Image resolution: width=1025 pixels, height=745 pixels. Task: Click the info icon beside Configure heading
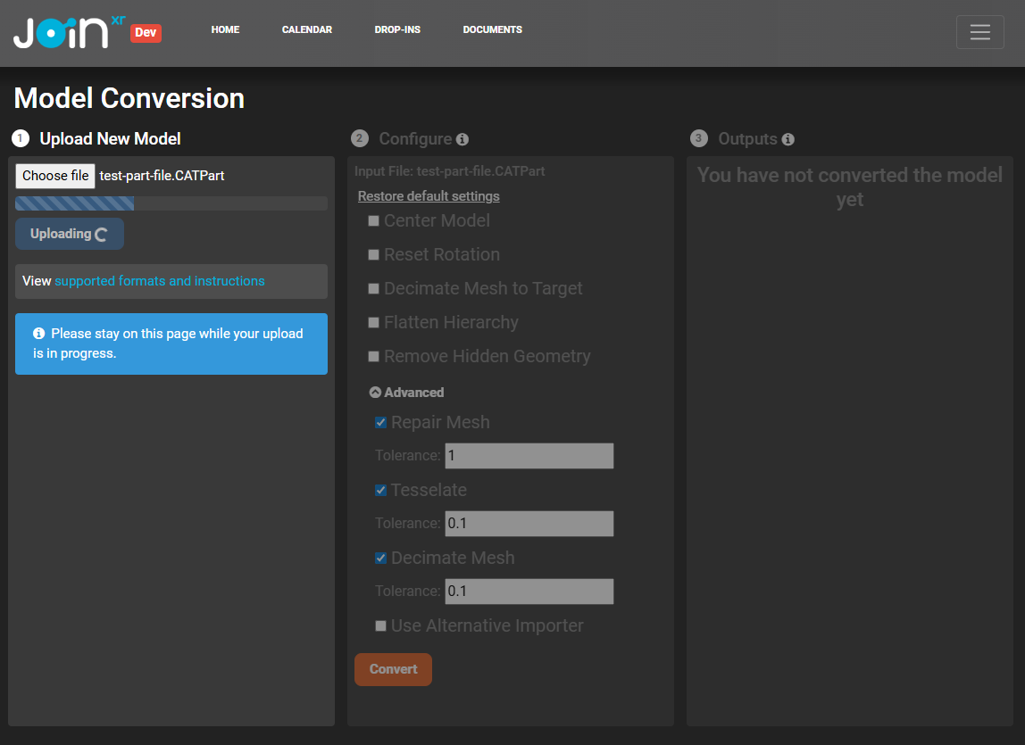coord(461,138)
